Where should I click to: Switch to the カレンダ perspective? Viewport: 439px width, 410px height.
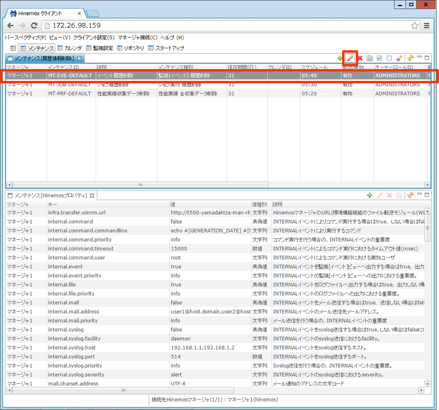click(70, 48)
